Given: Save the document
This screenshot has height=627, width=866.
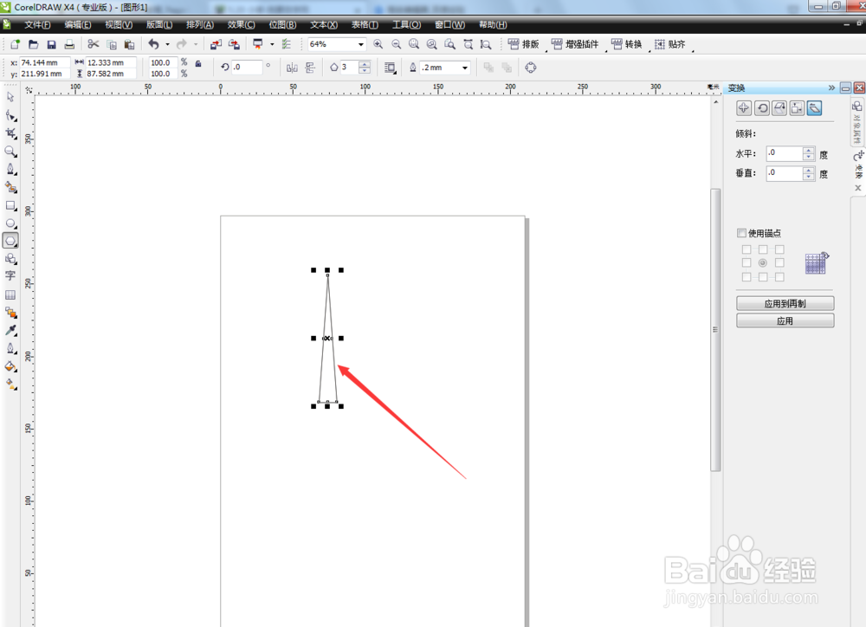Looking at the screenshot, I should coord(51,44).
